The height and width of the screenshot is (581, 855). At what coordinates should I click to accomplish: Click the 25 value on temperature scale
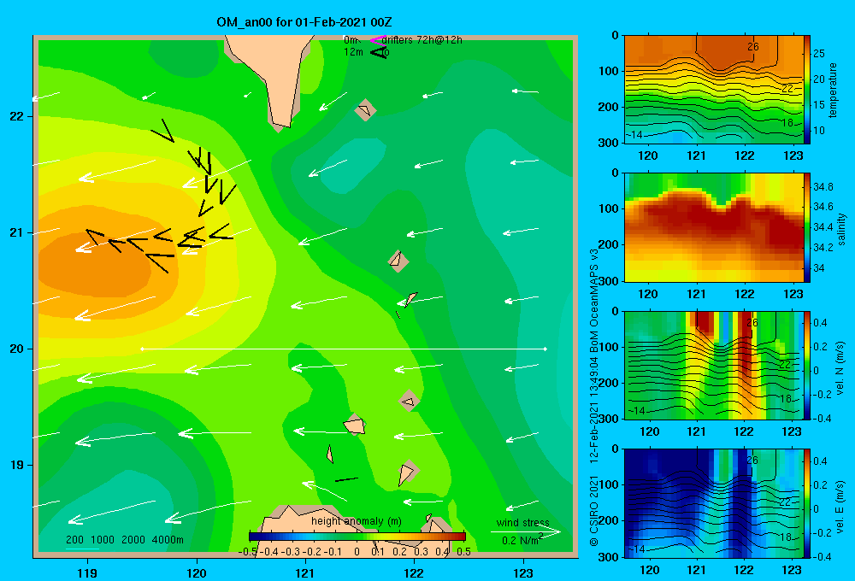[x=819, y=54]
